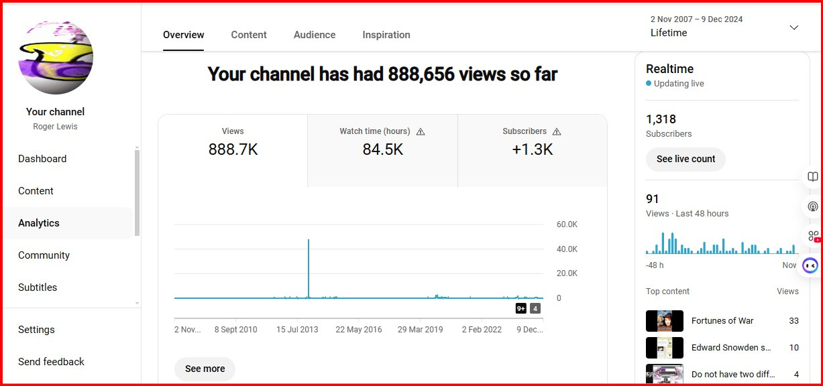This screenshot has width=823, height=386.
Task: Click the Roger Lewis channel name
Action: point(56,127)
